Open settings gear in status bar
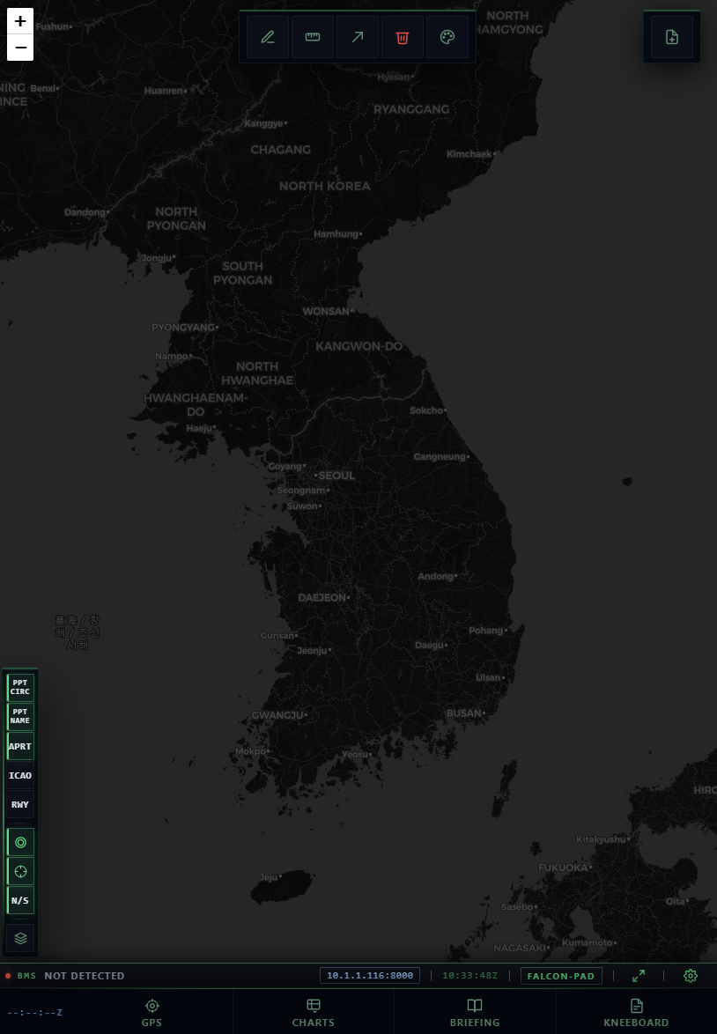The height and width of the screenshot is (1034, 717). pyautogui.click(x=691, y=975)
